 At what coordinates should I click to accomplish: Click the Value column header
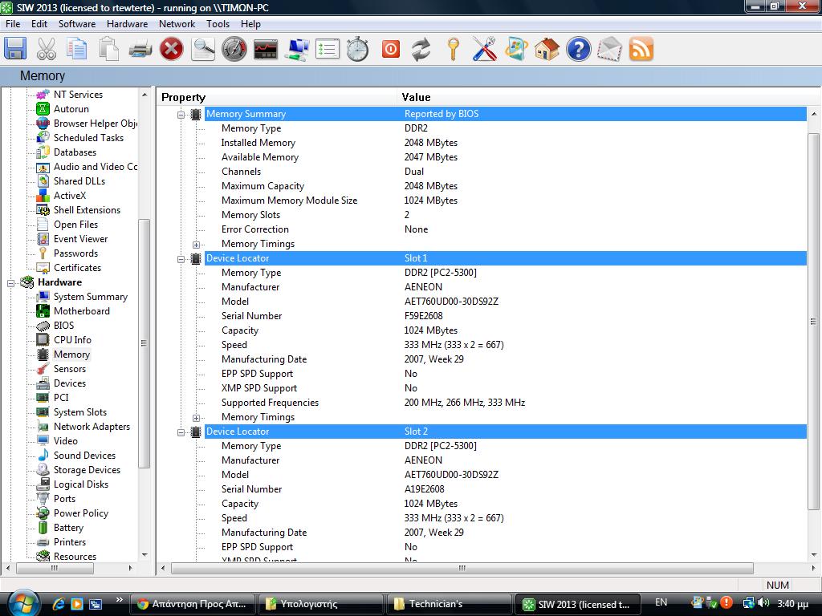(x=416, y=97)
